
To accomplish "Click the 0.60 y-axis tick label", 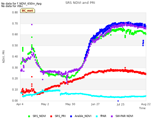I will click(15, 35).
